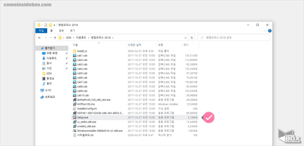Viewport: 304px width, 146px height.
Task: Open the address bar history dropdown
Action: 185,38
